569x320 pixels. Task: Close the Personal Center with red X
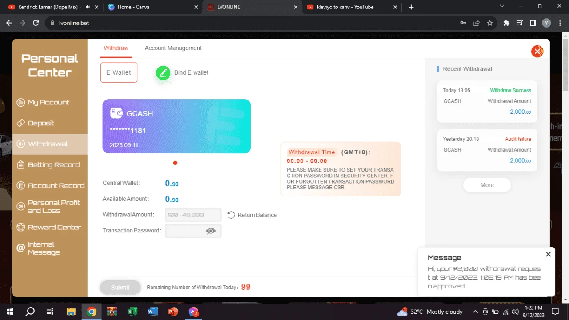(537, 52)
